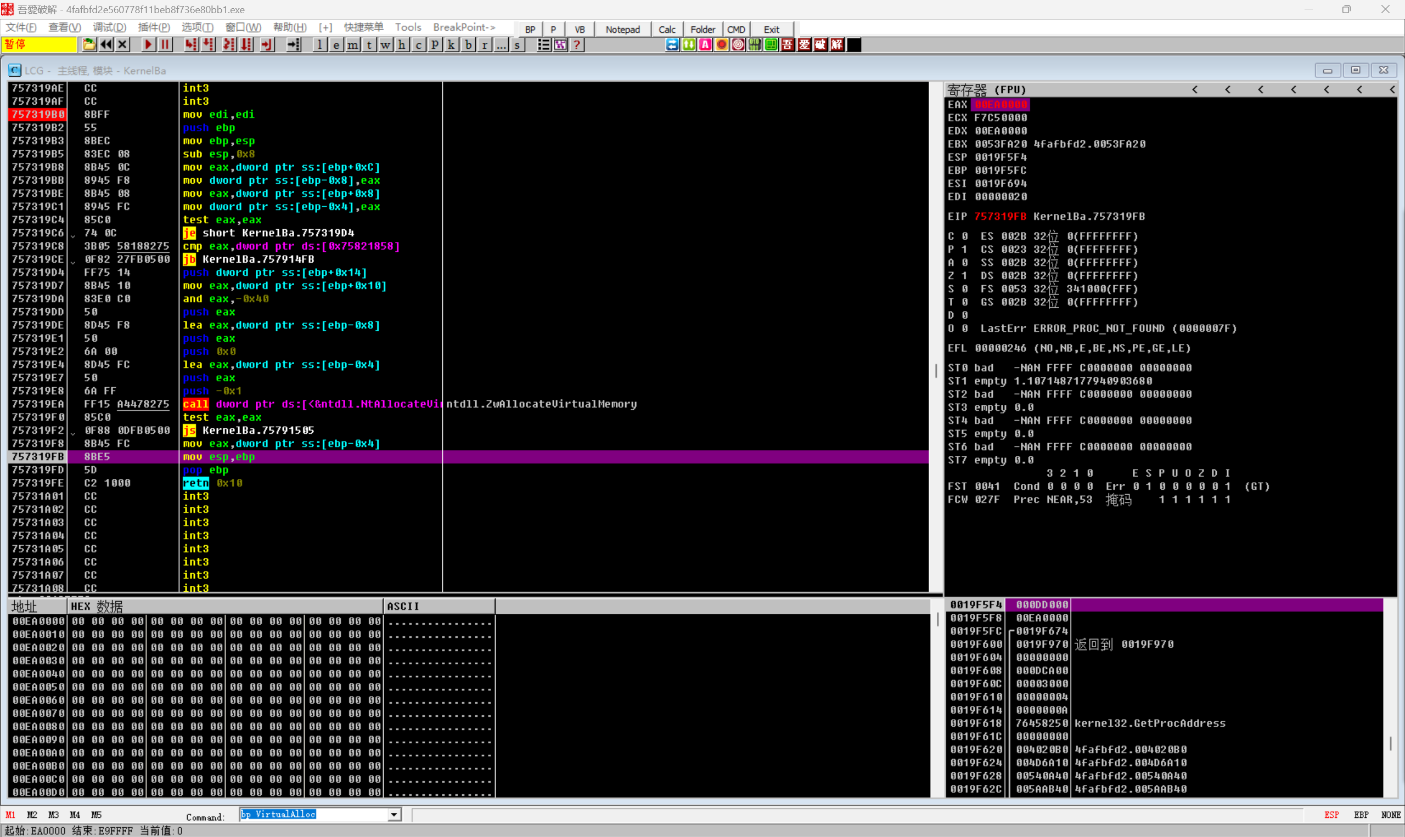The image size is (1405, 837).
Task: Open References window with 'r' button
Action: pos(485,44)
